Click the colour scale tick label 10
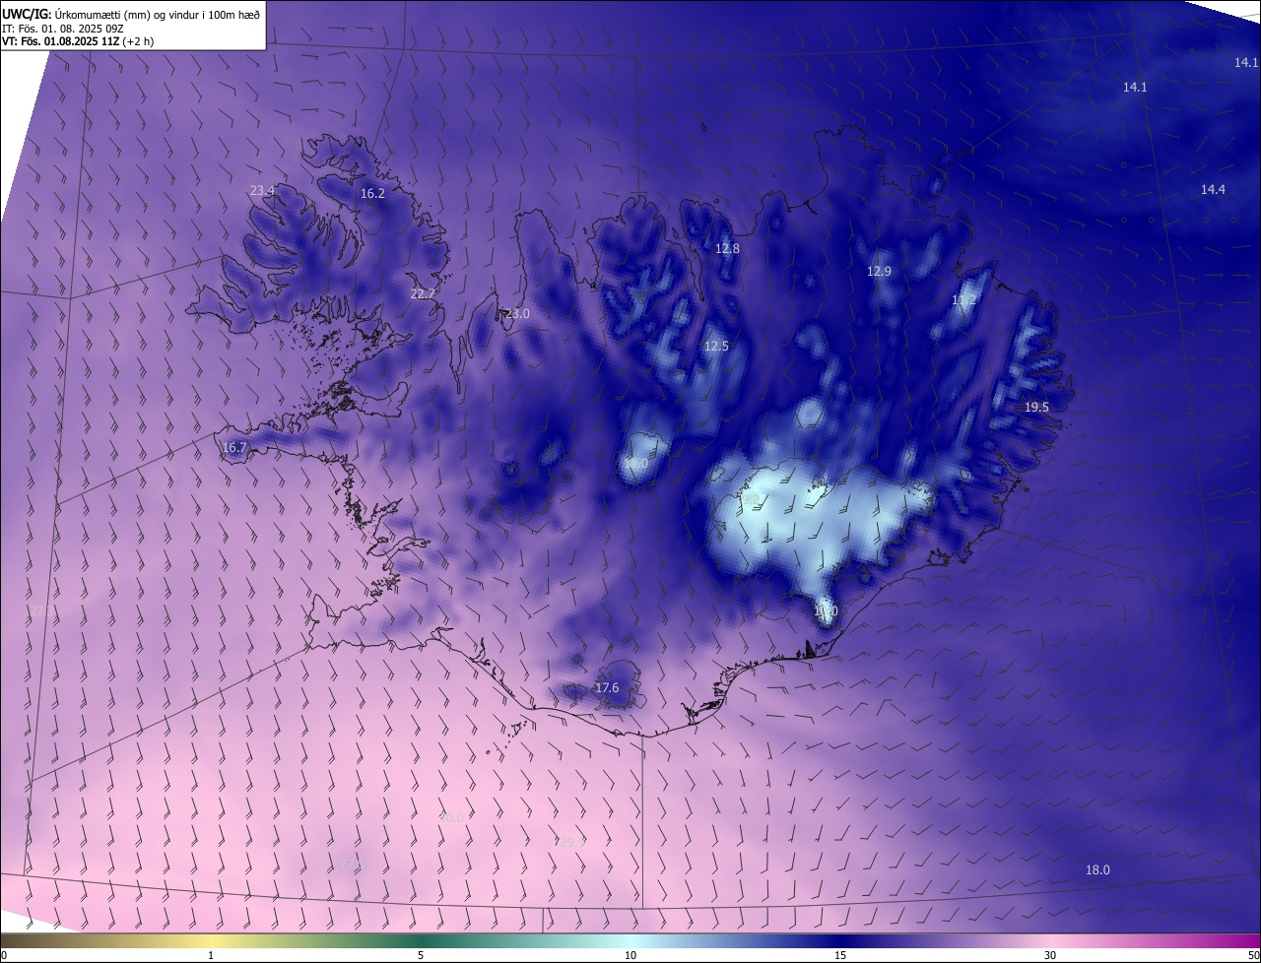The image size is (1261, 963). pyautogui.click(x=630, y=956)
